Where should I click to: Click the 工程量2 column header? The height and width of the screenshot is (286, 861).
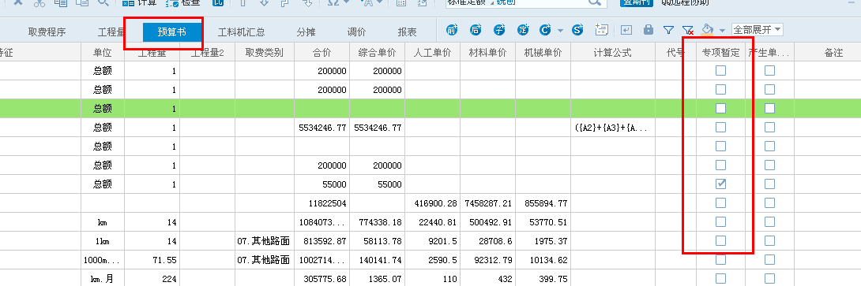(208, 53)
